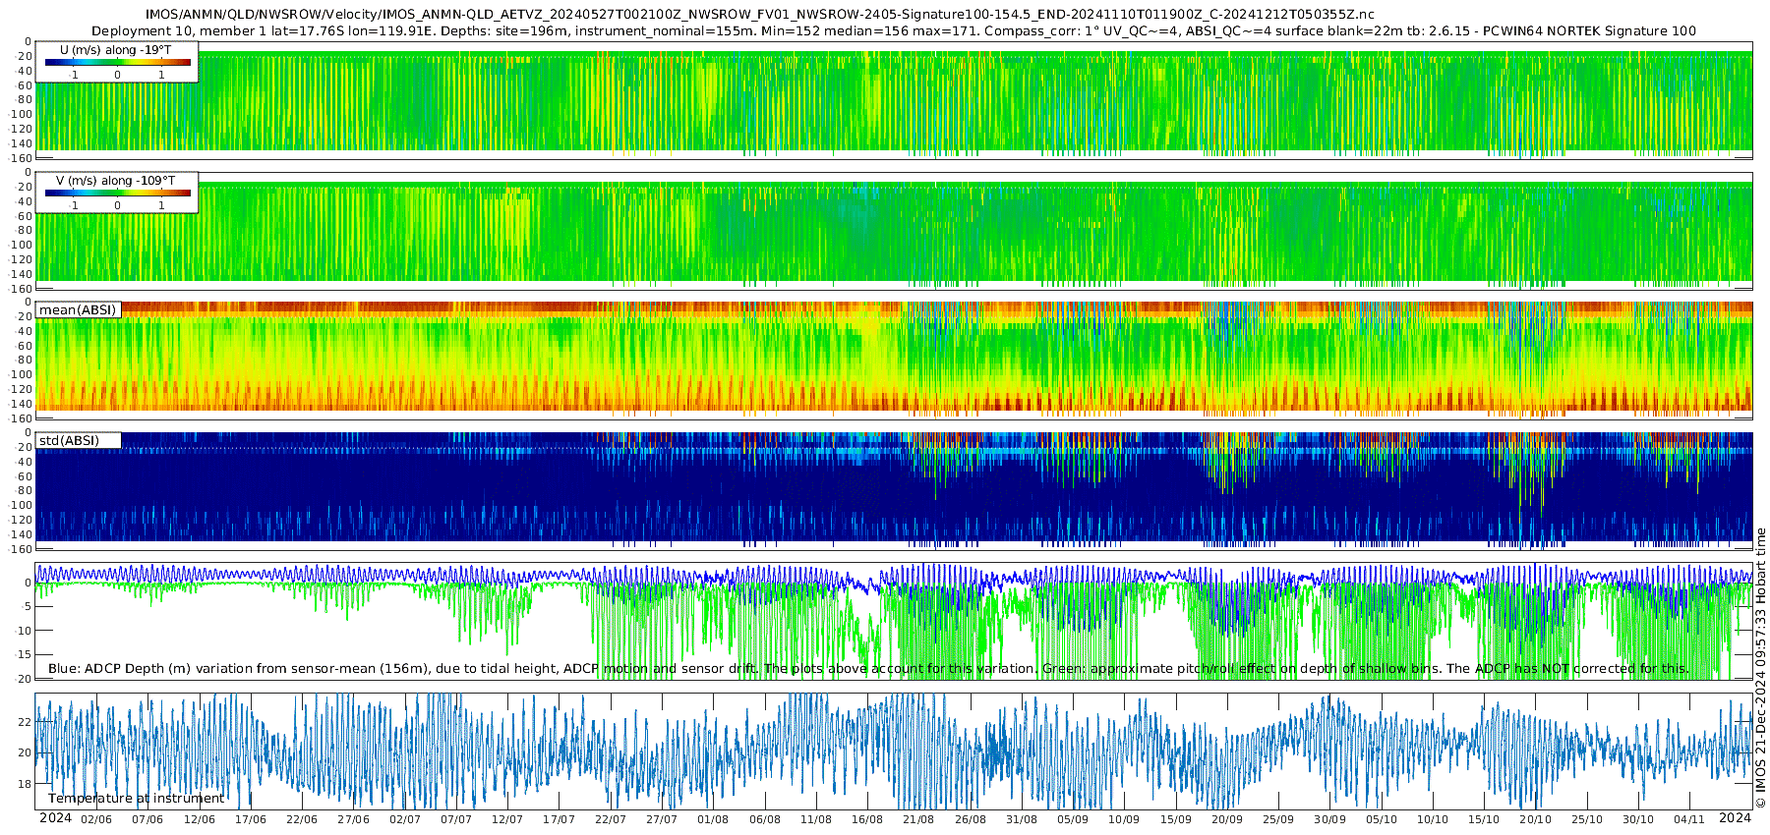Click the '15/09' date tick label

point(1176,819)
